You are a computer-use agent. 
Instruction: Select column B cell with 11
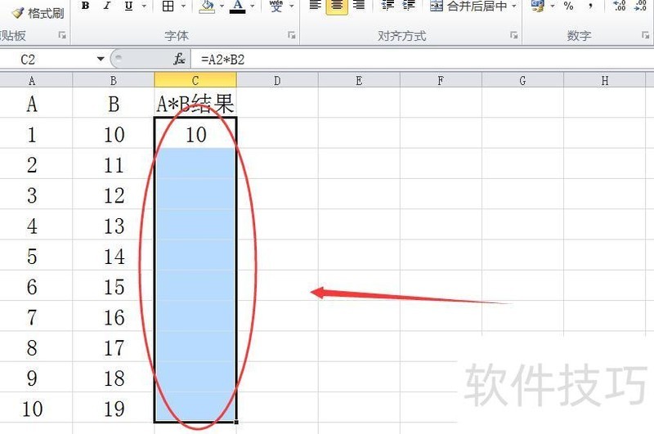[x=114, y=163]
